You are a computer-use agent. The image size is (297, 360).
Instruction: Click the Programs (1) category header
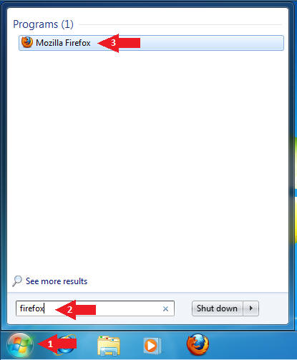[x=43, y=24]
